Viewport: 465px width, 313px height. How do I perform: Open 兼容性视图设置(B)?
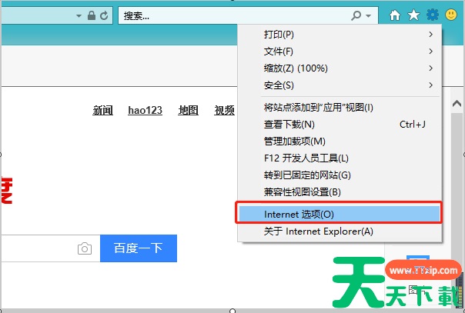(x=340, y=192)
